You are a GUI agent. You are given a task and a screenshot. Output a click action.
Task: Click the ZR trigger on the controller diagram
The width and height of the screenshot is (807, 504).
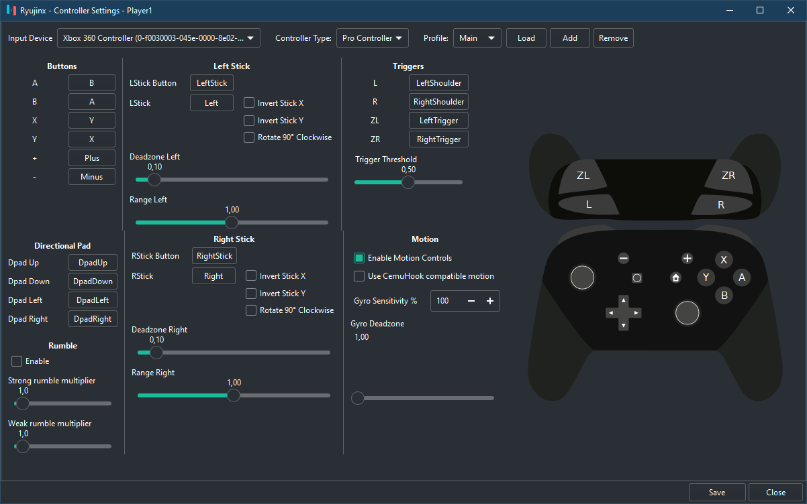pyautogui.click(x=728, y=176)
